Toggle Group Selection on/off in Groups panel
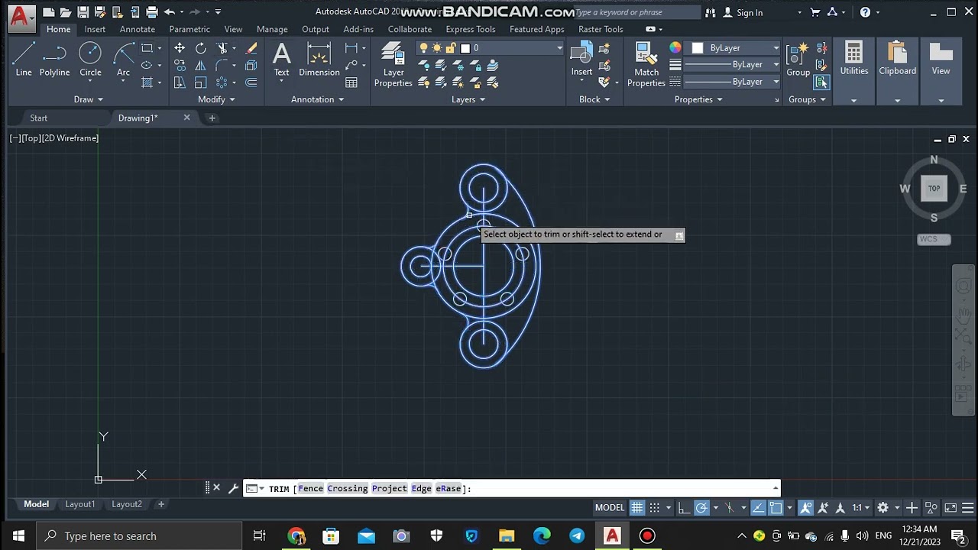978x550 pixels. [x=822, y=82]
